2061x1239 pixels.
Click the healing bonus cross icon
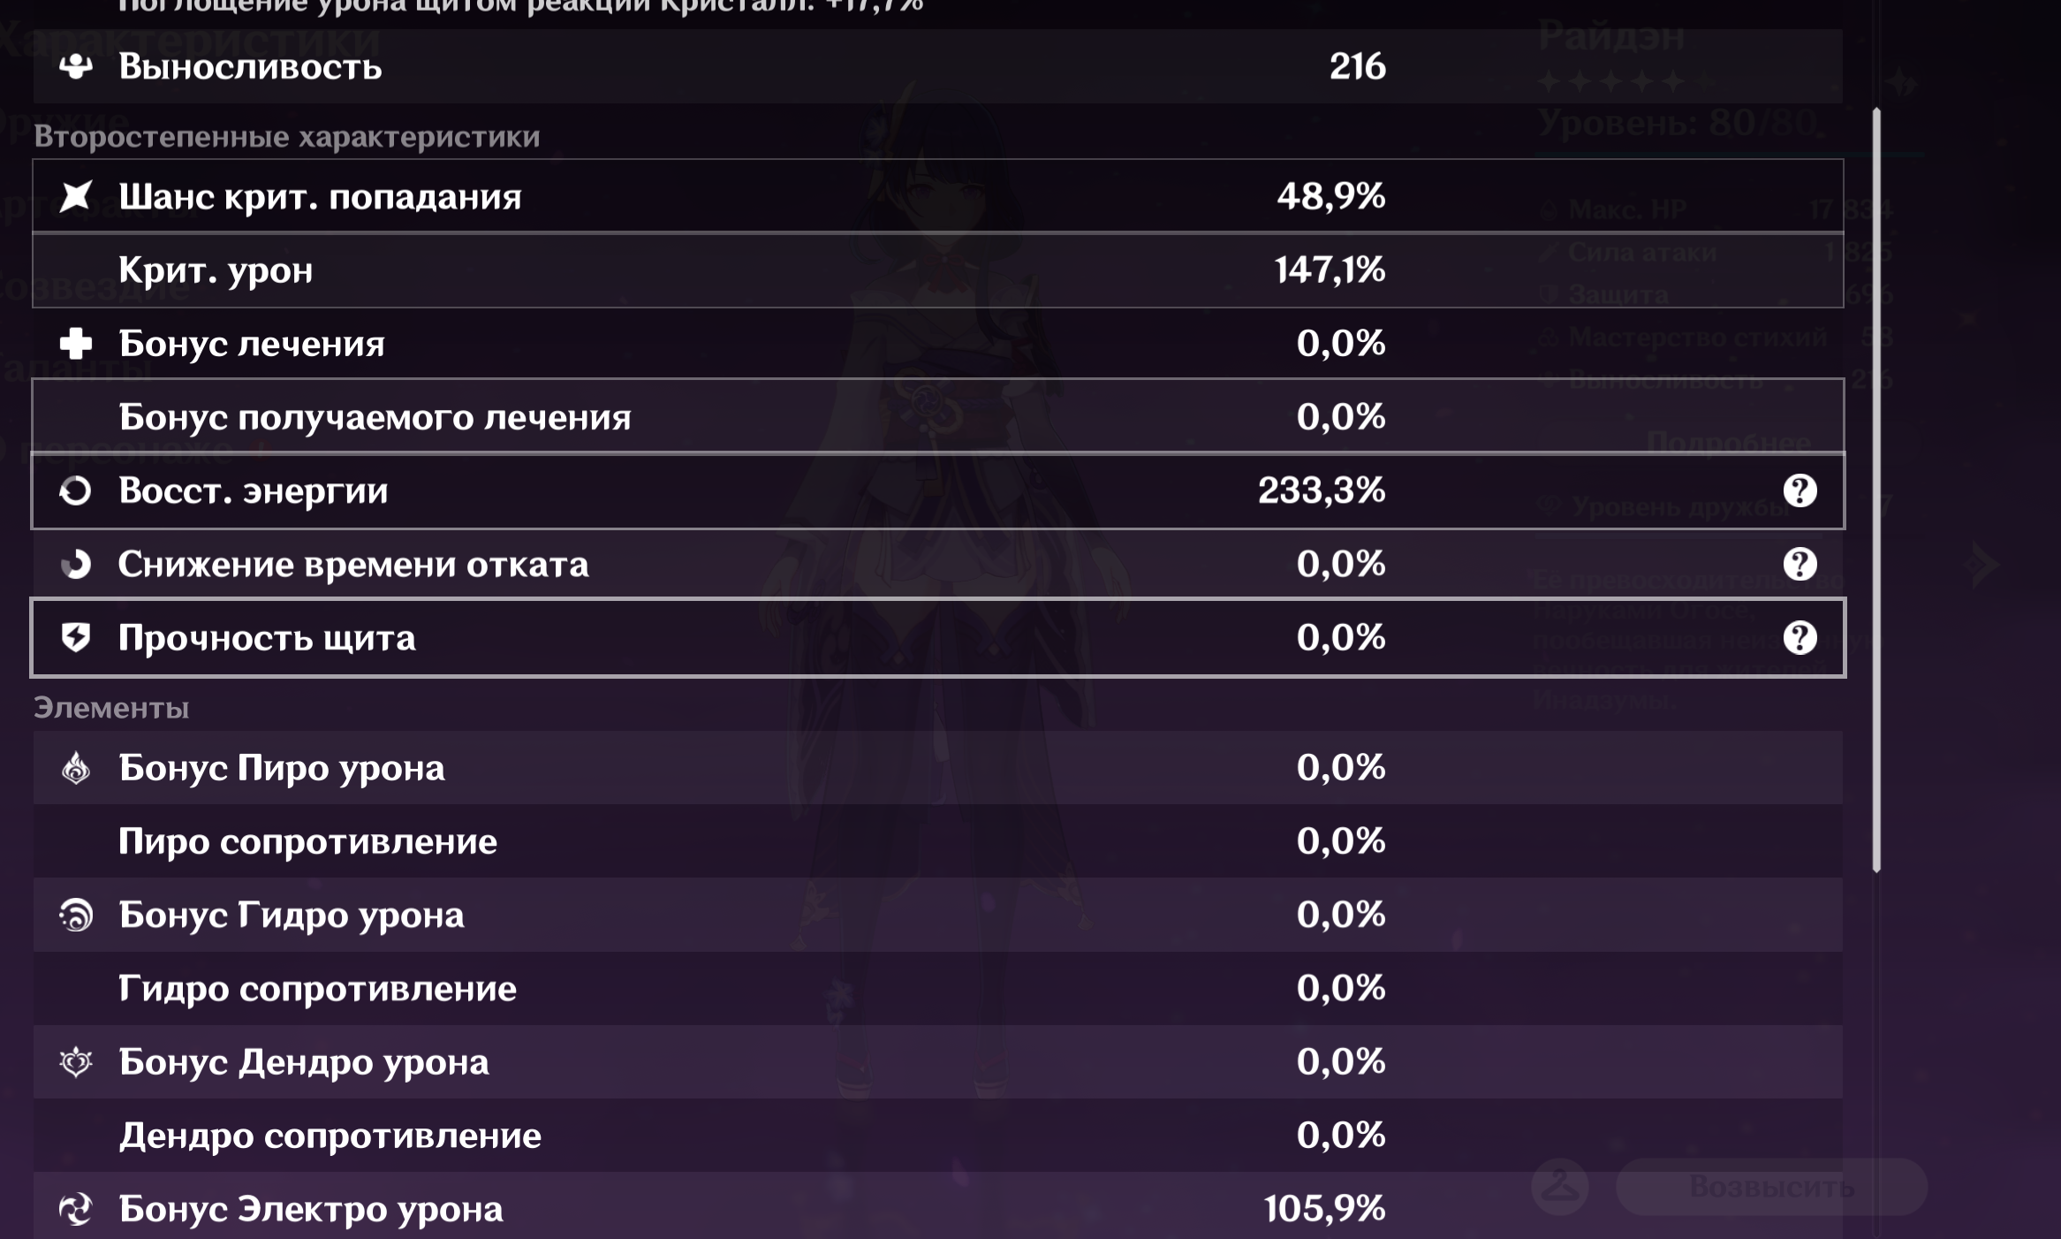76,344
